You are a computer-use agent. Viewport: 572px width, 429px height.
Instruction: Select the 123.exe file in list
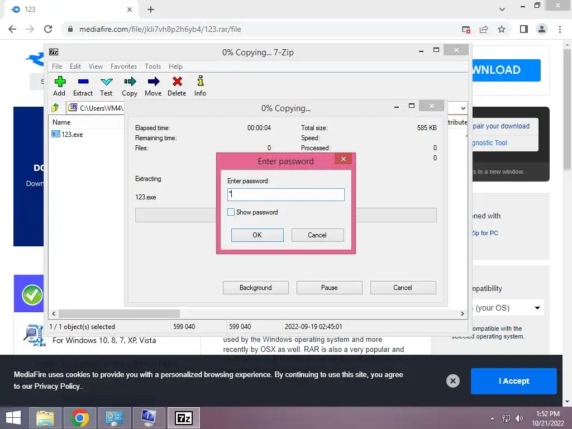click(x=68, y=134)
